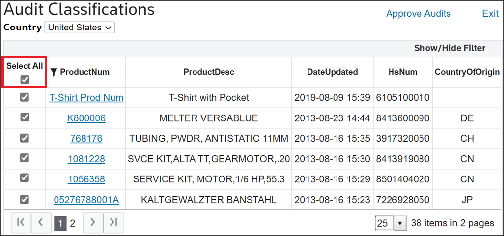This screenshot has width=504, height=236.
Task: Uncheck the K800006 row checkbox
Action: click(25, 118)
